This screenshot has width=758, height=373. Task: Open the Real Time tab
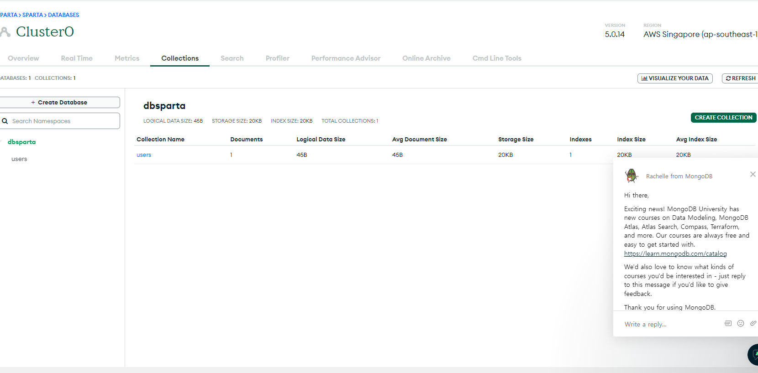pyautogui.click(x=77, y=58)
